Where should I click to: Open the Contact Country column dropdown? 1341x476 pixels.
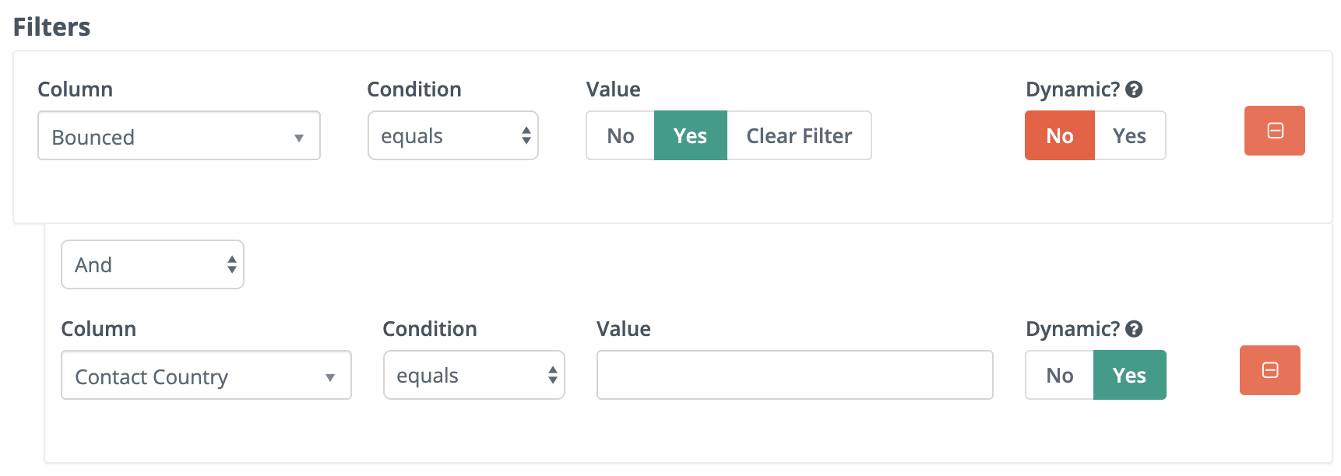(206, 375)
